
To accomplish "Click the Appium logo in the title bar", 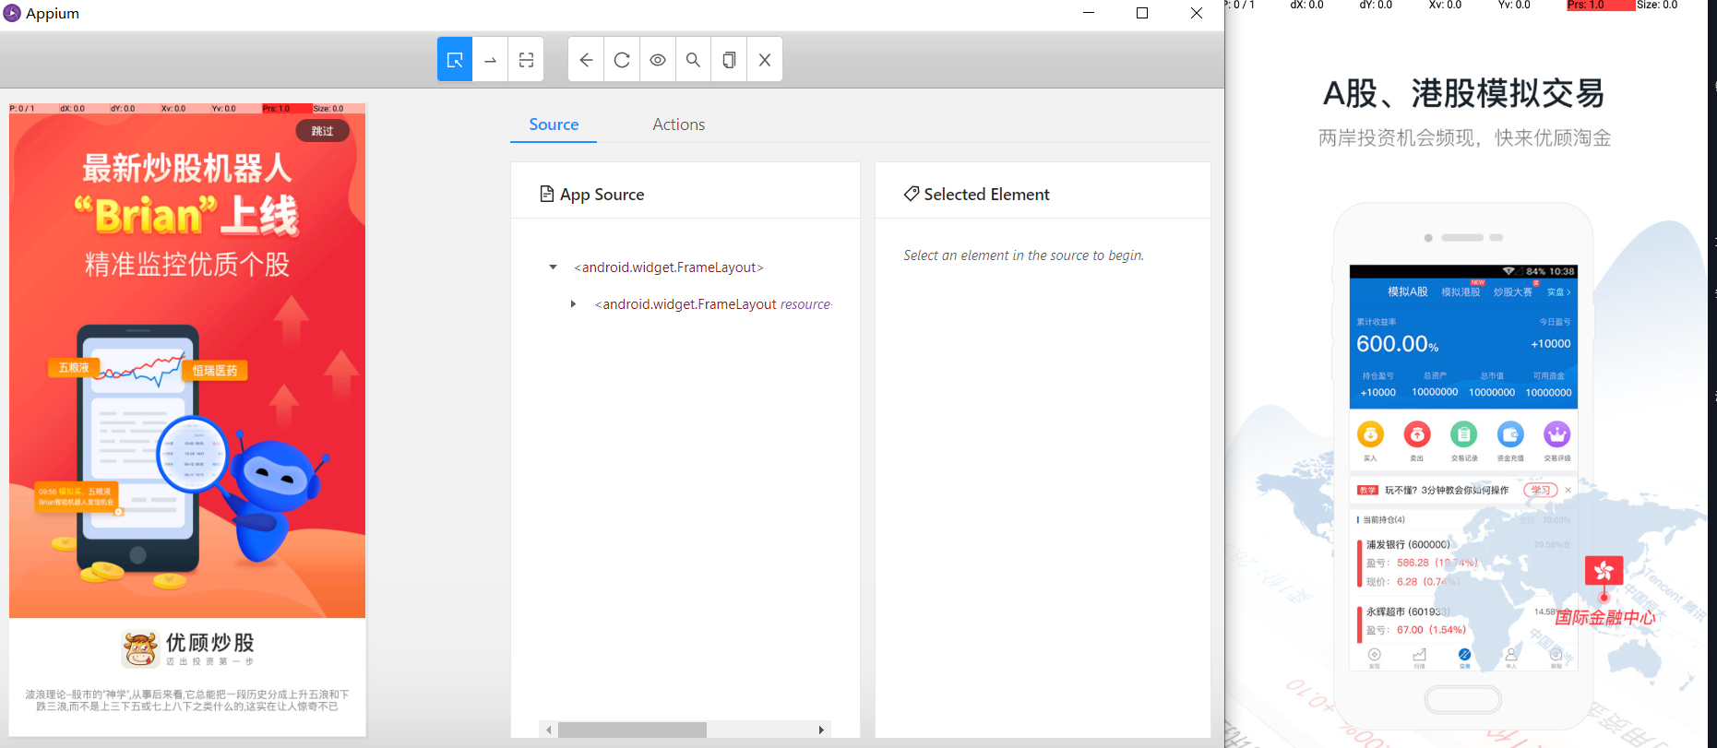I will (12, 13).
